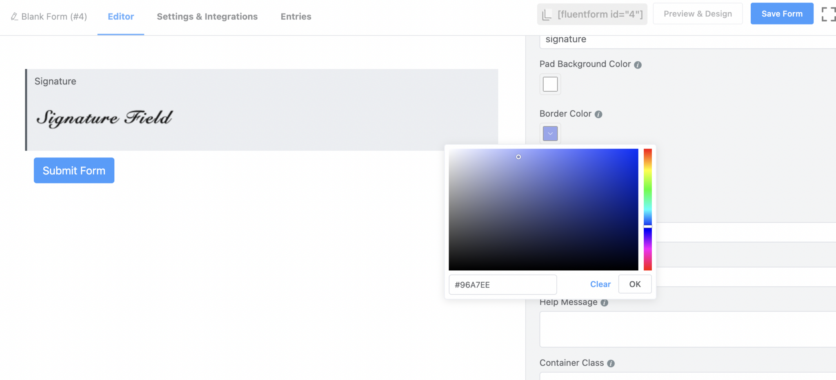
Task: Toggle fullscreen editing mode
Action: 829,14
